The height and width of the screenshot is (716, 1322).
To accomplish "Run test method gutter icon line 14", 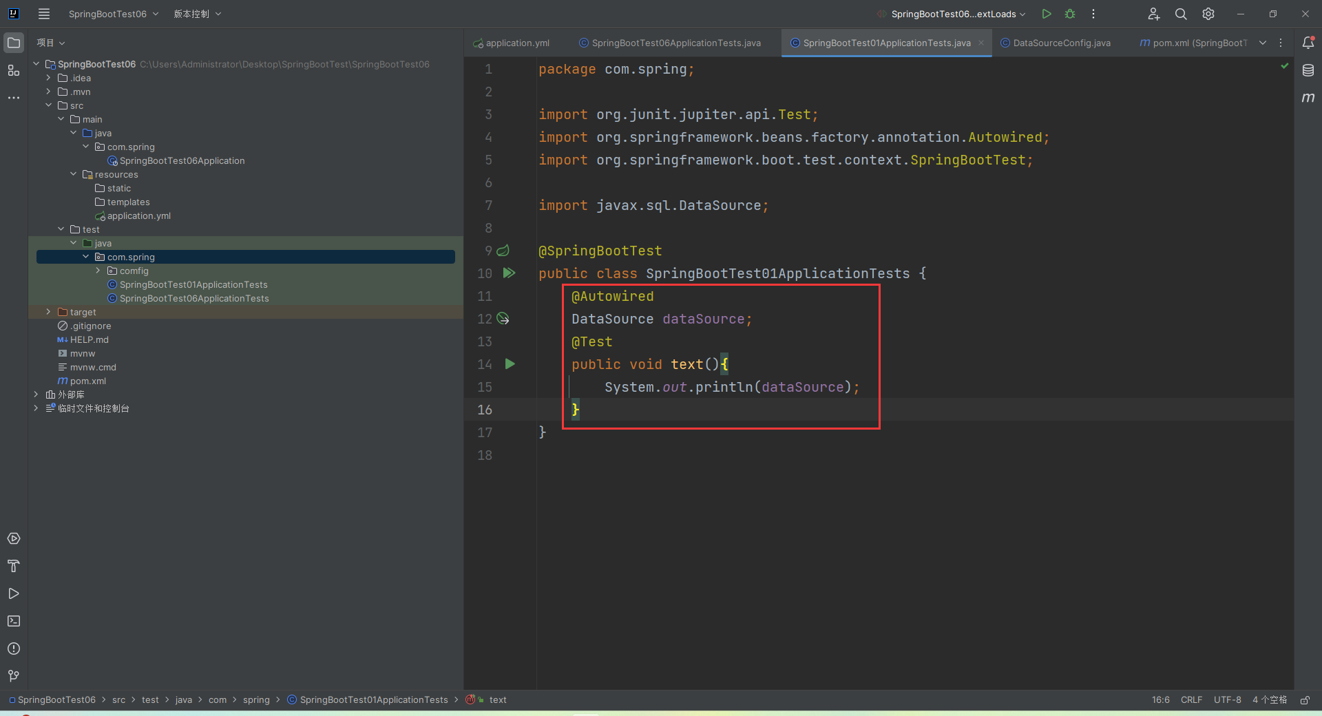I will pos(510,364).
